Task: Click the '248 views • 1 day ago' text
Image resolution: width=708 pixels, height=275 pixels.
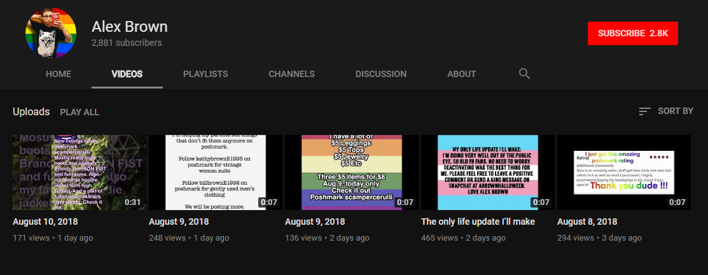Action: (189, 238)
